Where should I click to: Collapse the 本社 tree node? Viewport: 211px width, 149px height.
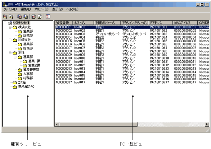[10, 53]
